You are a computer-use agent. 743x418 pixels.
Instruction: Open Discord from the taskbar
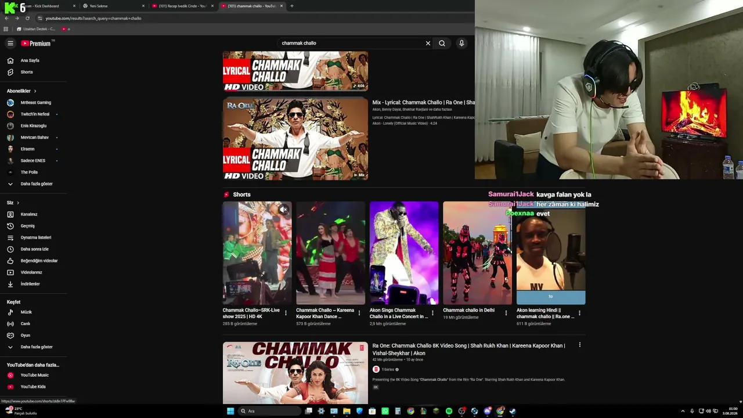coord(487,411)
